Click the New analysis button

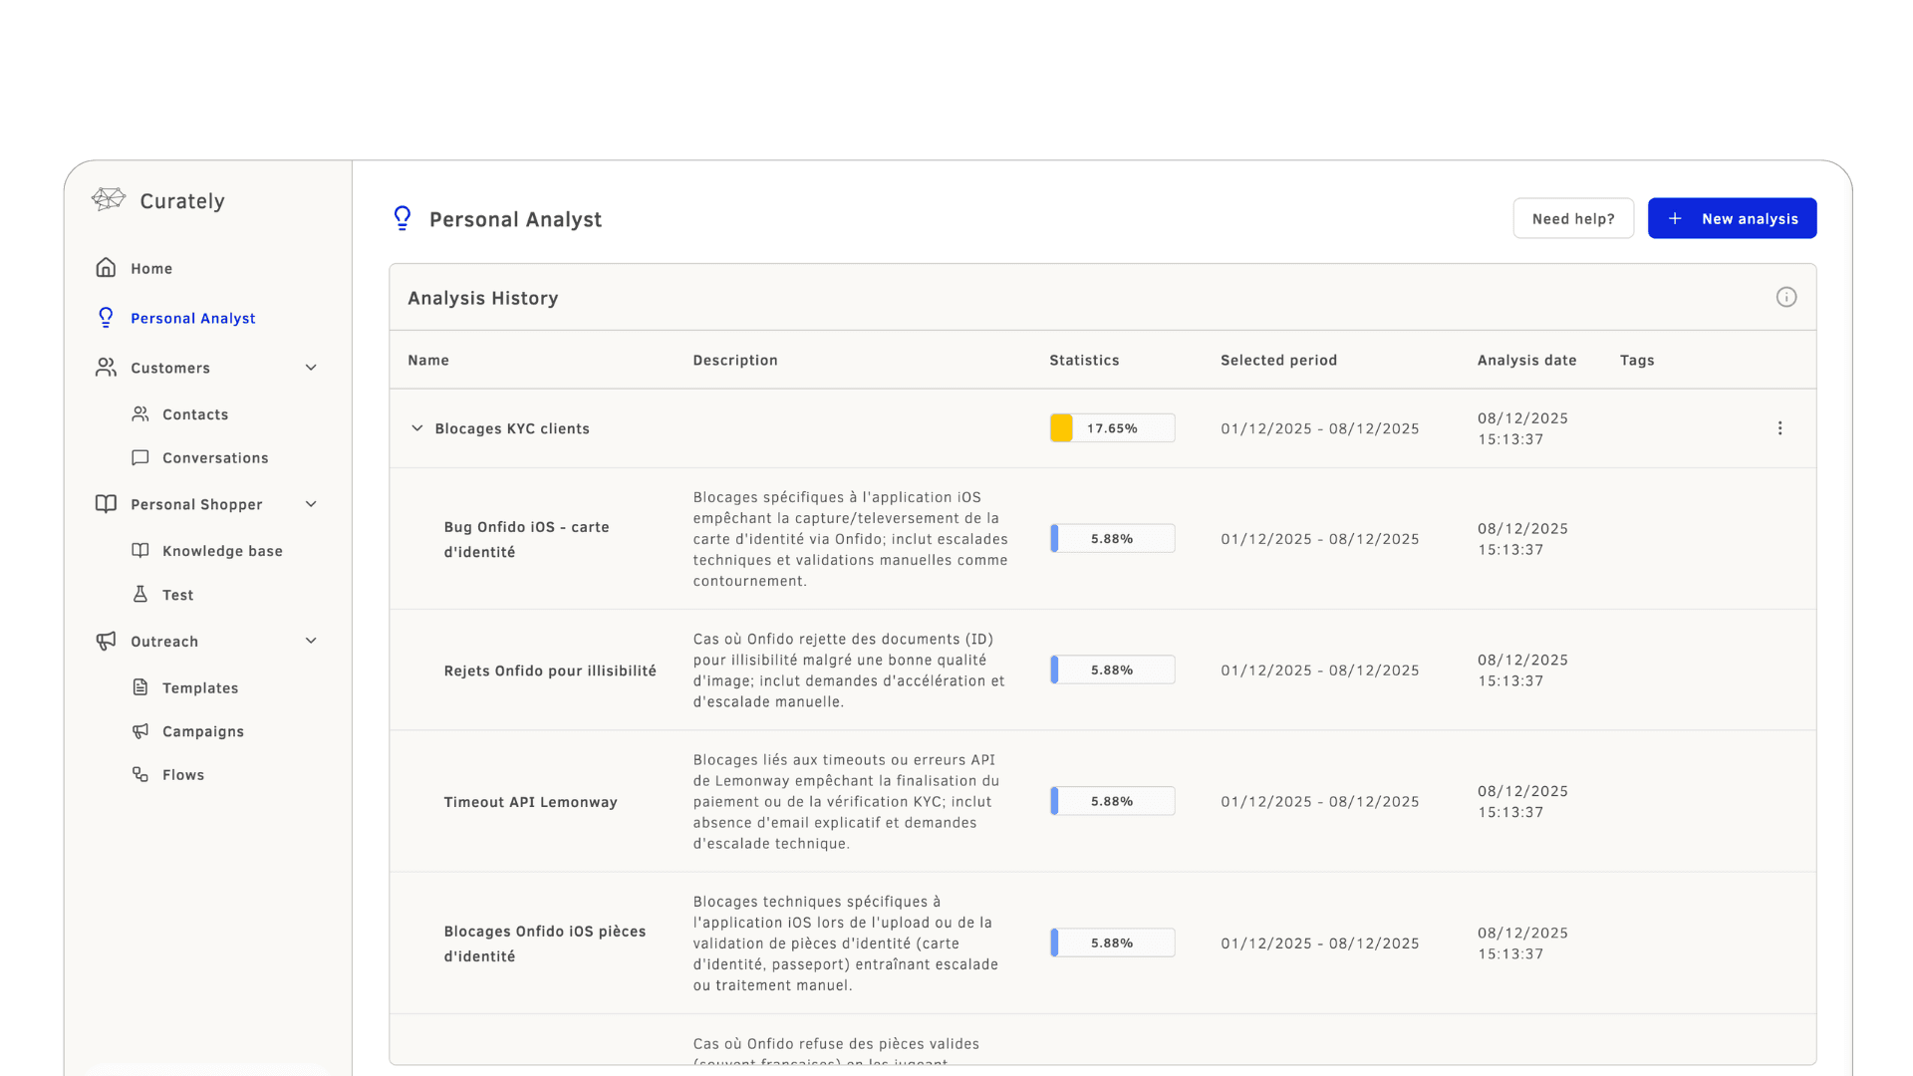[1732, 218]
